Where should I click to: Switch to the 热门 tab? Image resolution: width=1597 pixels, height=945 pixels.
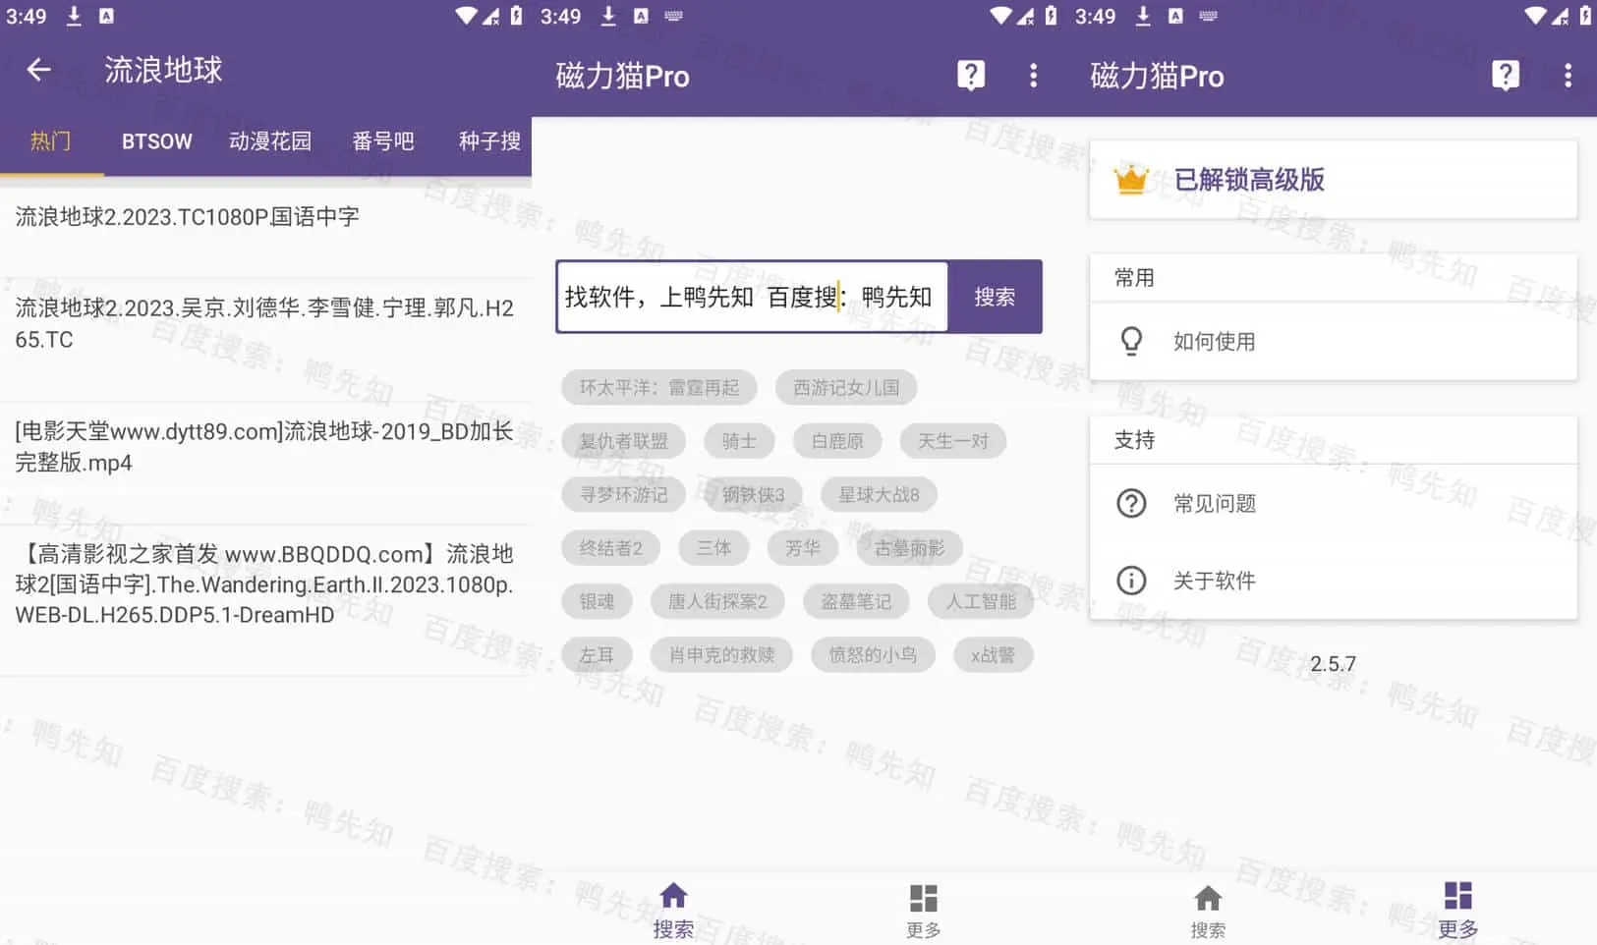(51, 141)
